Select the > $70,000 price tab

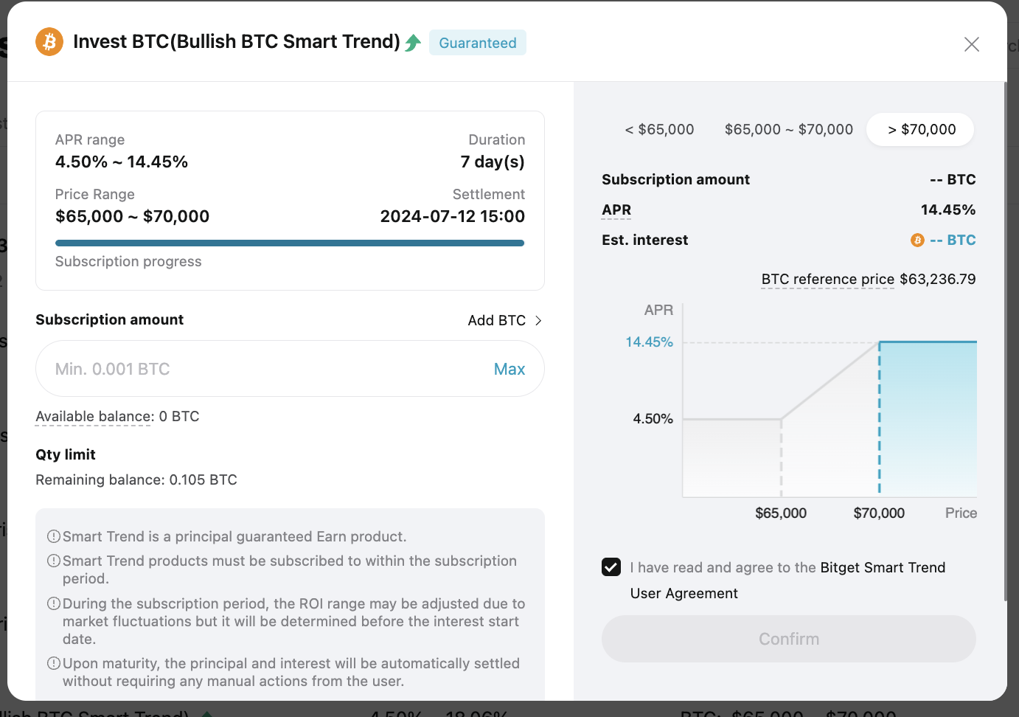(921, 130)
